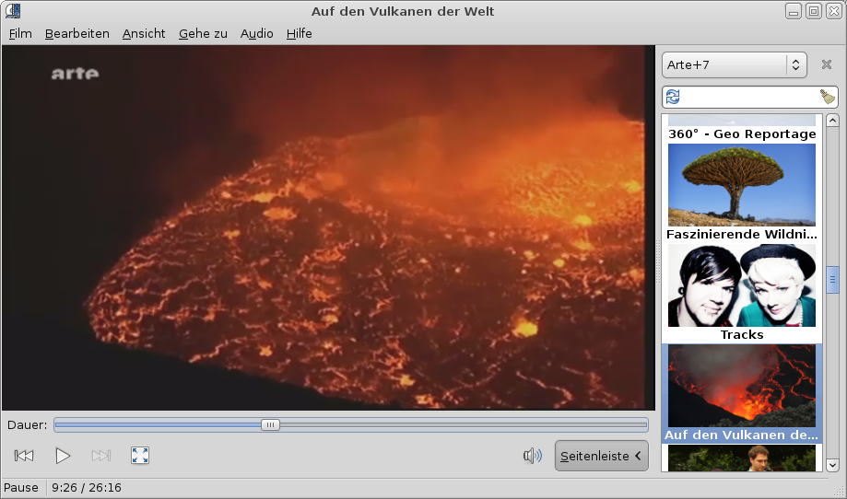Click the sidebar scrollbar down arrow
The height and width of the screenshot is (499, 847).
[832, 464]
